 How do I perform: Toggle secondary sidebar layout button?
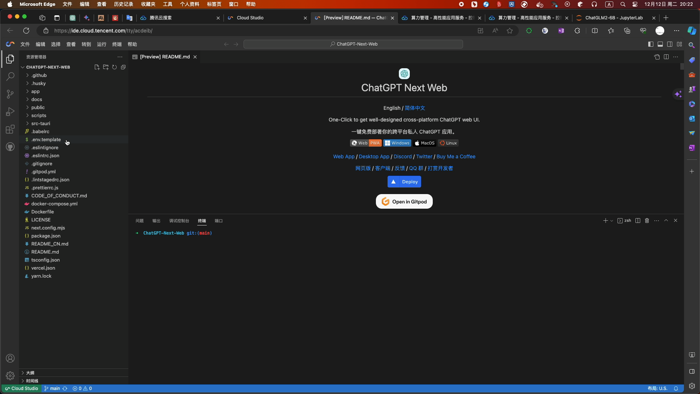(670, 44)
